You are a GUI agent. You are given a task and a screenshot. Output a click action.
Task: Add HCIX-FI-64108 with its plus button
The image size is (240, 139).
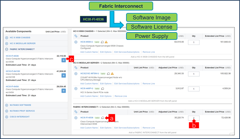click(64, 75)
